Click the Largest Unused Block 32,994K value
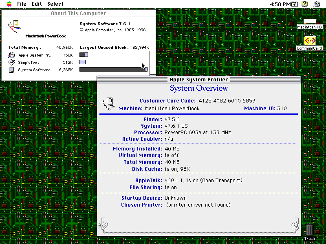 [141, 48]
